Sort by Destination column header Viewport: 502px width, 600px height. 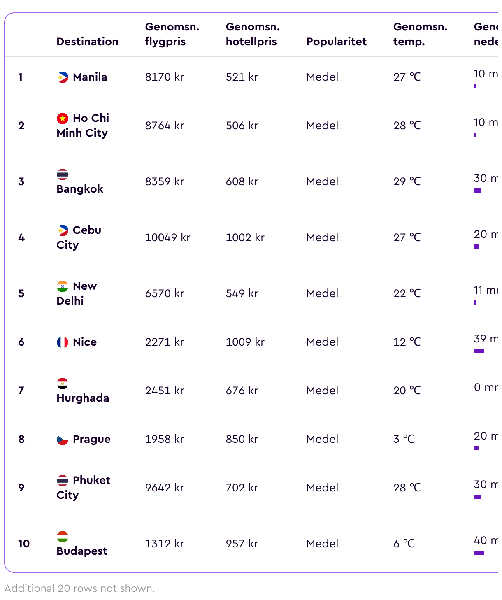[x=87, y=42]
